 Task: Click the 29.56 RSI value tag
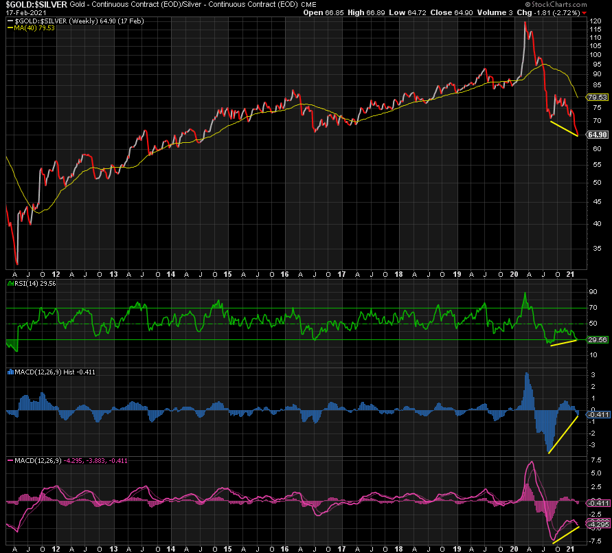coord(596,339)
